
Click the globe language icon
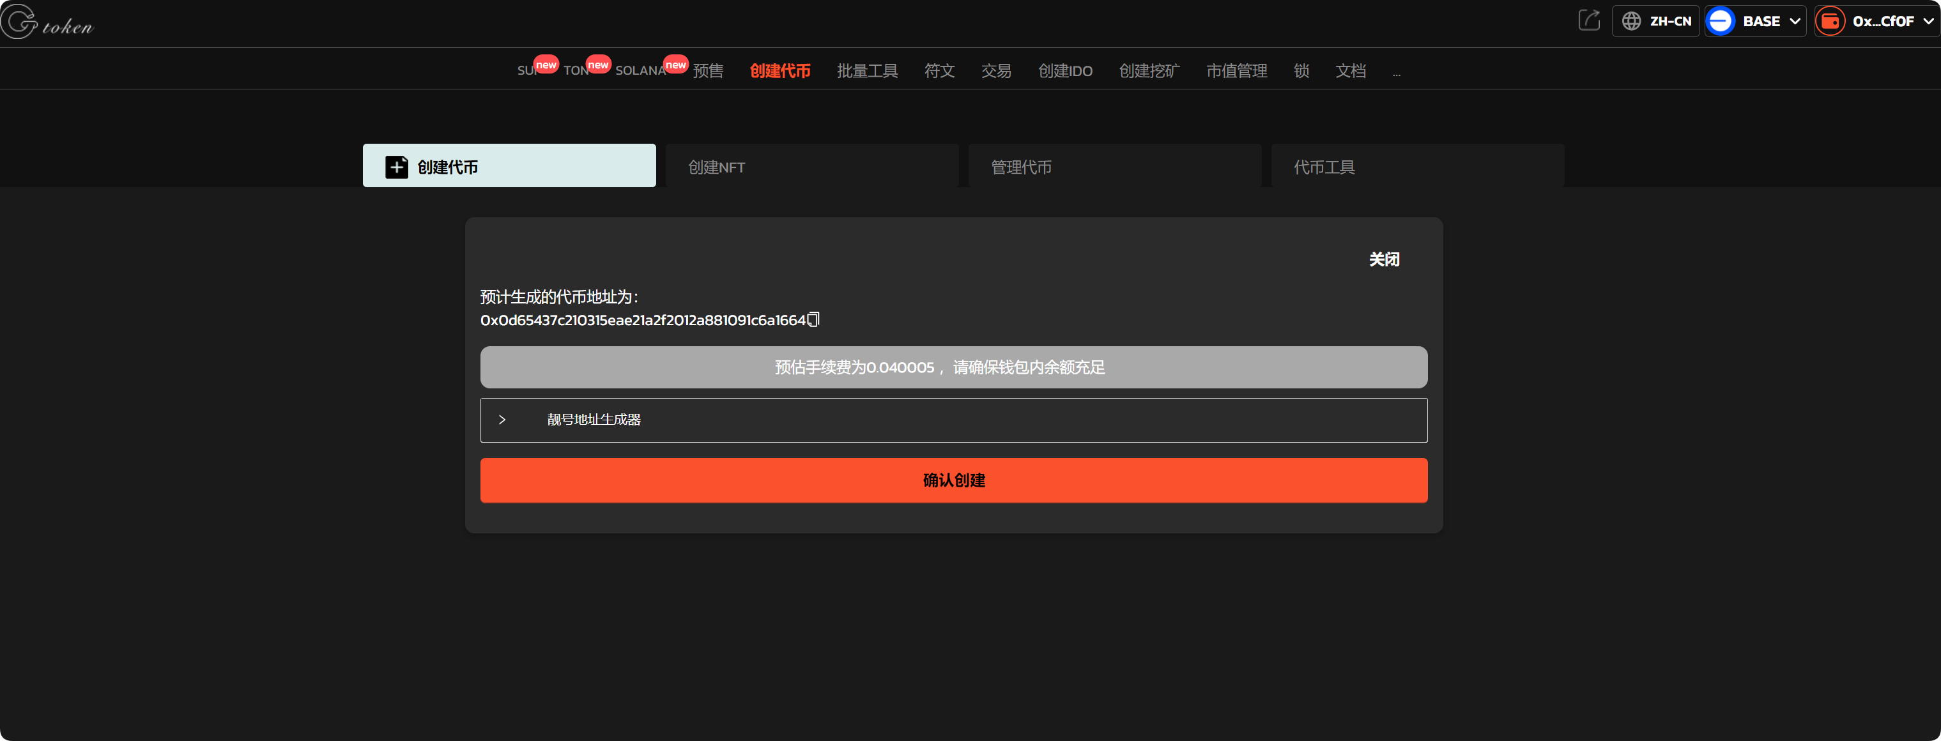pos(1631,21)
